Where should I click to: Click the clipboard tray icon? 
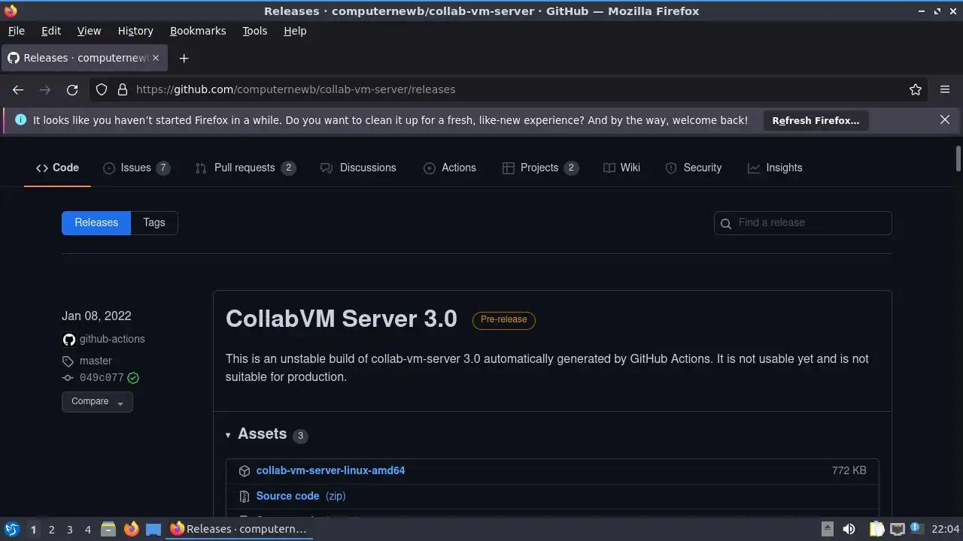point(876,529)
